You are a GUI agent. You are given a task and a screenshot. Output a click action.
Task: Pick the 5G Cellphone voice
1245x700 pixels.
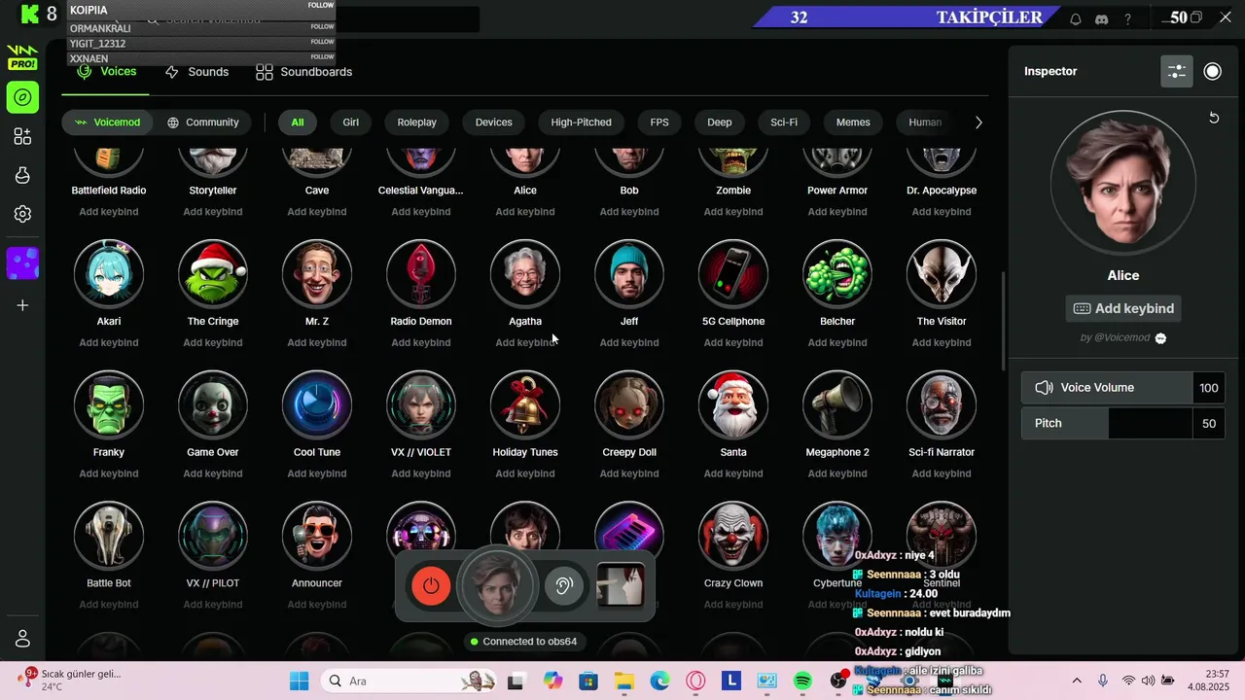click(x=733, y=274)
